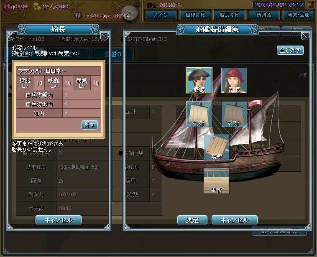The height and width of the screenshot is (257, 317).
Task: Click 全て外す to unequip everything
Action: [290, 50]
